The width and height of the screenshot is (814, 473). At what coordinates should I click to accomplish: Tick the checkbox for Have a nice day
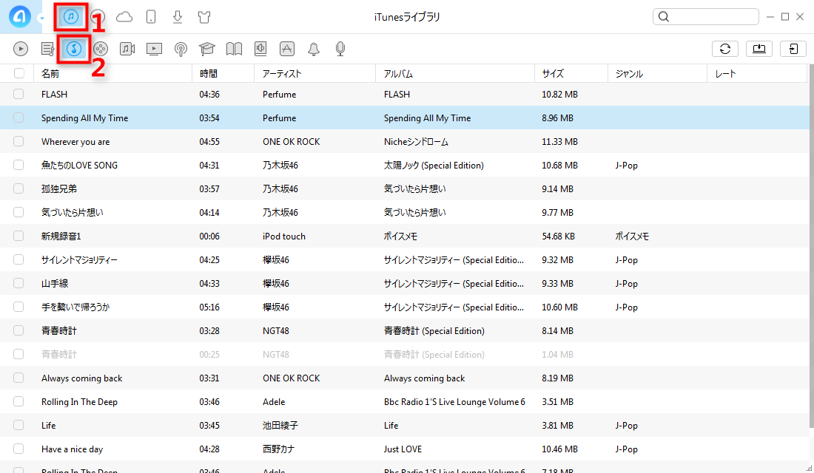(18, 449)
